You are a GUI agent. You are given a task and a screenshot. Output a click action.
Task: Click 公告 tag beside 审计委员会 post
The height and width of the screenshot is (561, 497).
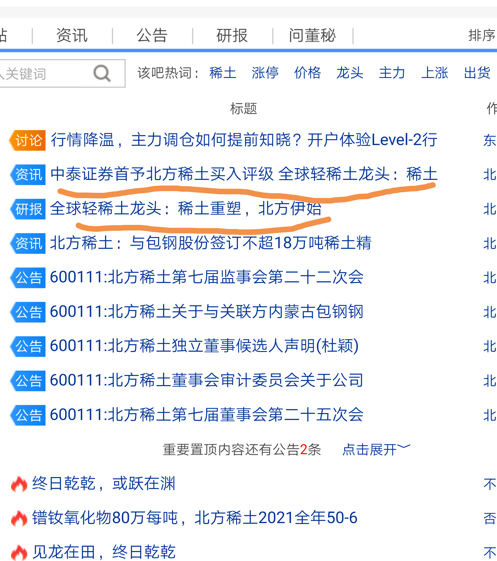point(28,381)
